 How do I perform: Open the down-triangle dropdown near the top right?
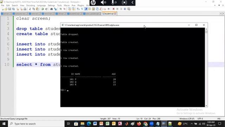(x=219, y=5)
